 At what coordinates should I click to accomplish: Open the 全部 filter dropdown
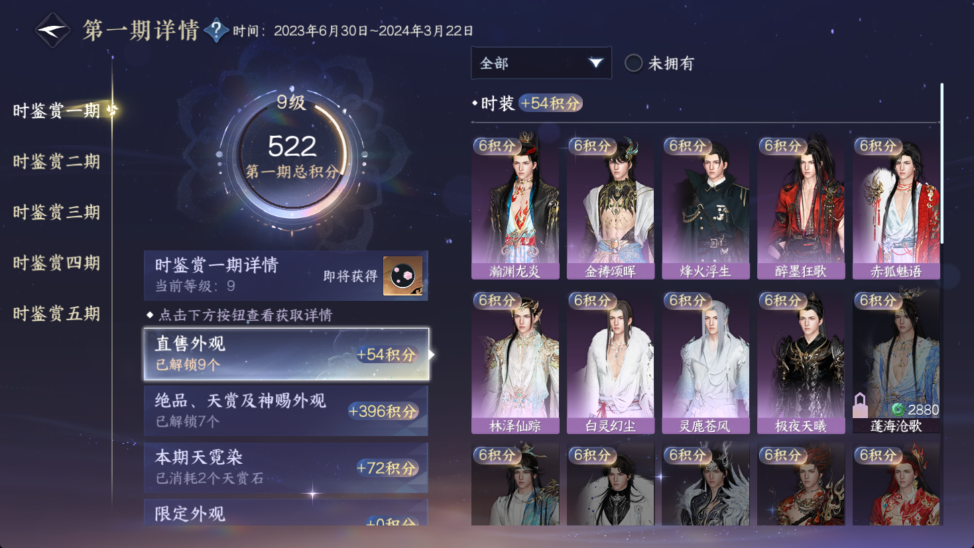[541, 63]
